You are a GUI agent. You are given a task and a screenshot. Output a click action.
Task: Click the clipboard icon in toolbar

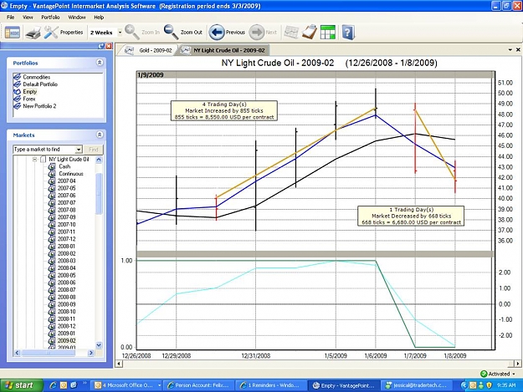tap(309, 33)
